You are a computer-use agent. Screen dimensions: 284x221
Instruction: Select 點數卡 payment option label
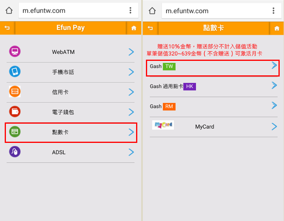pos(60,132)
